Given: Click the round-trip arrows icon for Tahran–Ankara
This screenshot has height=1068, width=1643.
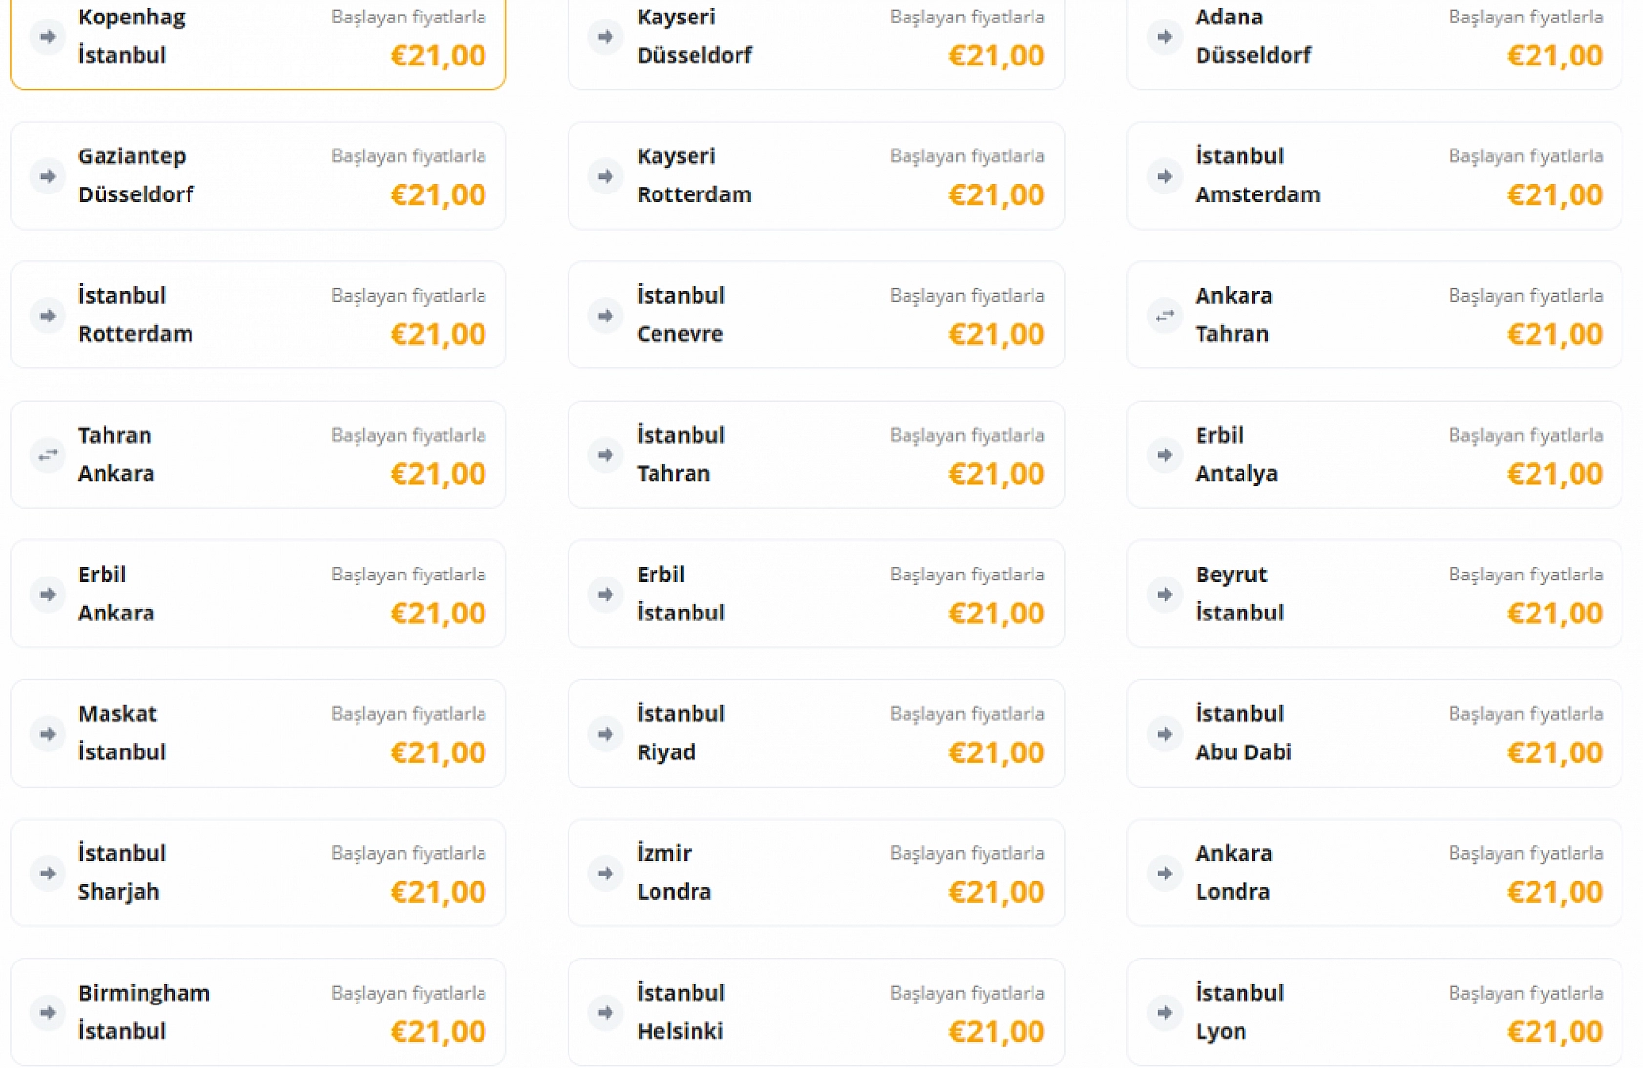Looking at the screenshot, I should [47, 455].
